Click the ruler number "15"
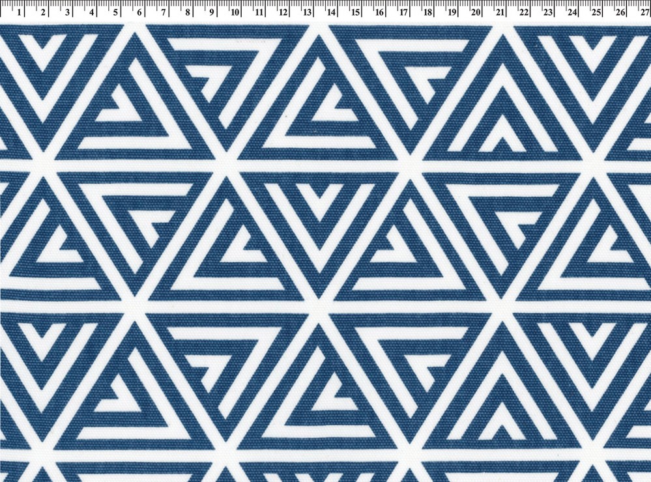The width and height of the screenshot is (651, 482). (355, 12)
